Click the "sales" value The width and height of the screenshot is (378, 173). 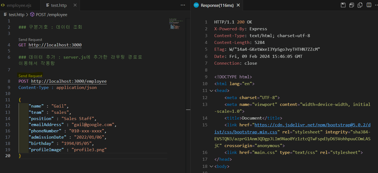point(60,112)
